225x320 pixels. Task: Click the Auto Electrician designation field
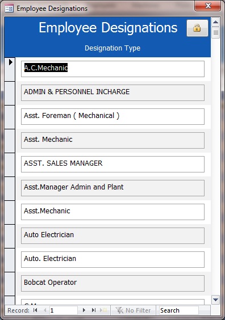[x=113, y=235]
